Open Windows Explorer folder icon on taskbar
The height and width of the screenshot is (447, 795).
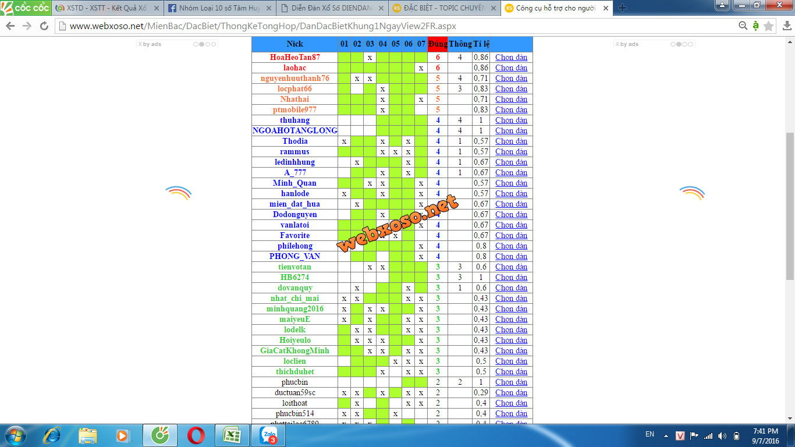(88, 435)
